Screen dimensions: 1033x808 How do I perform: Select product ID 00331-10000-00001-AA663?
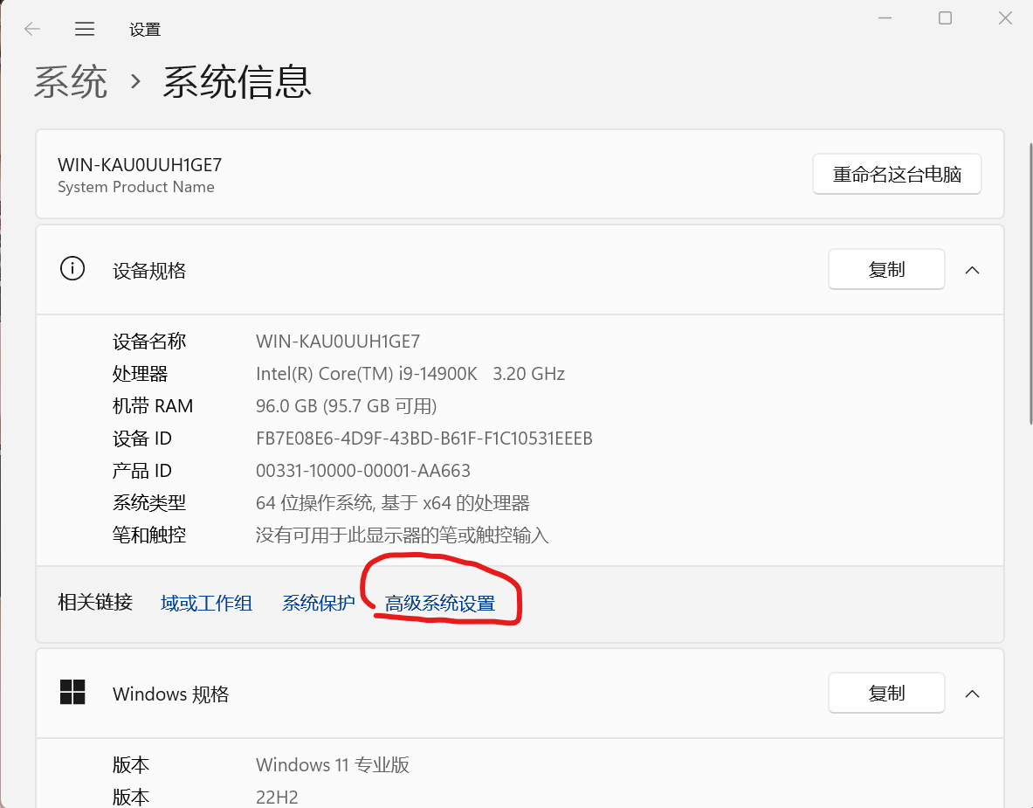363,471
